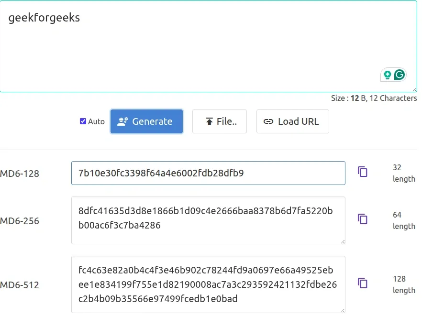Click the MD6-128 row label
The width and height of the screenshot is (422, 316).
[x=20, y=174]
